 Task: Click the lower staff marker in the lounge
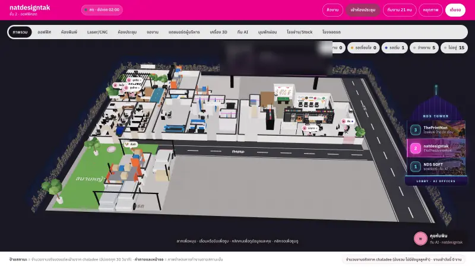tap(132, 88)
